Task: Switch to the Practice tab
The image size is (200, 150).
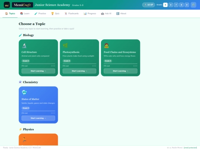Action: tap(40, 14)
